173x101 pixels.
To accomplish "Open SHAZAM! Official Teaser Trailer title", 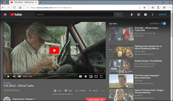I will 146,29.
